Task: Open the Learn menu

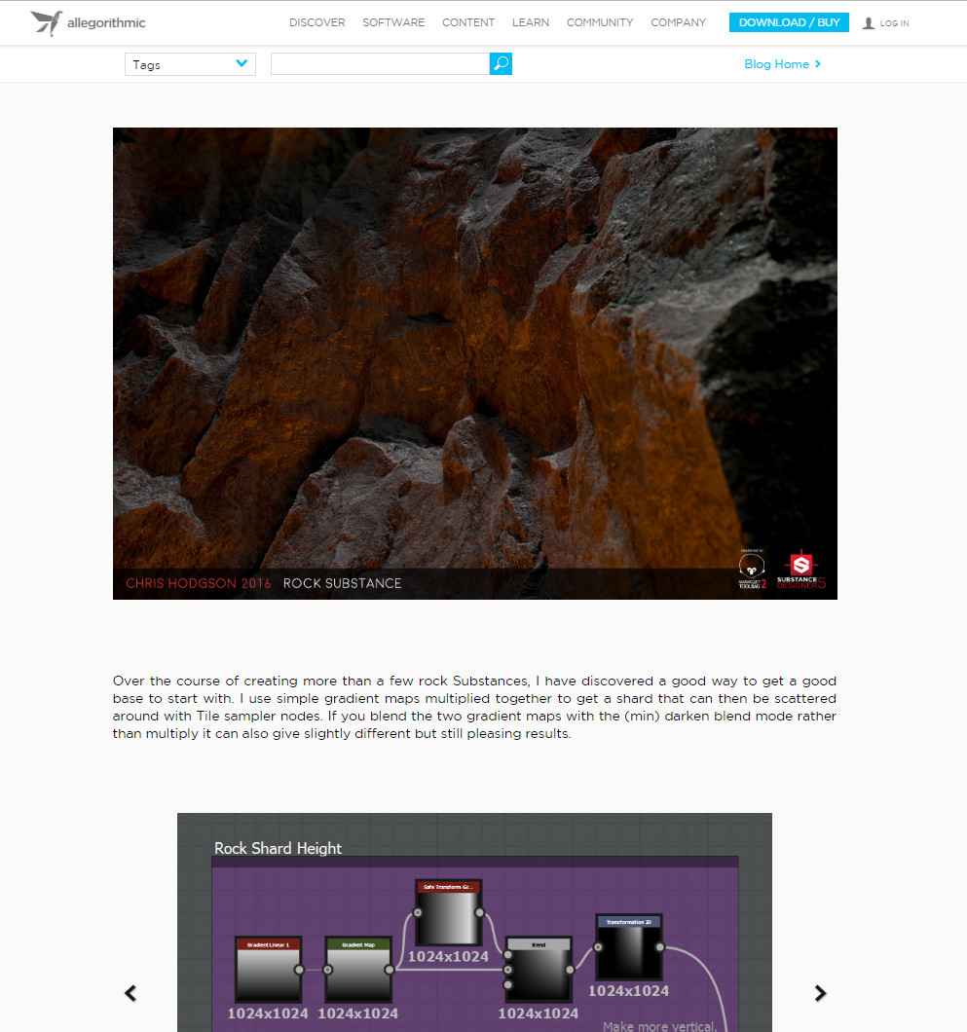Action: pos(531,22)
